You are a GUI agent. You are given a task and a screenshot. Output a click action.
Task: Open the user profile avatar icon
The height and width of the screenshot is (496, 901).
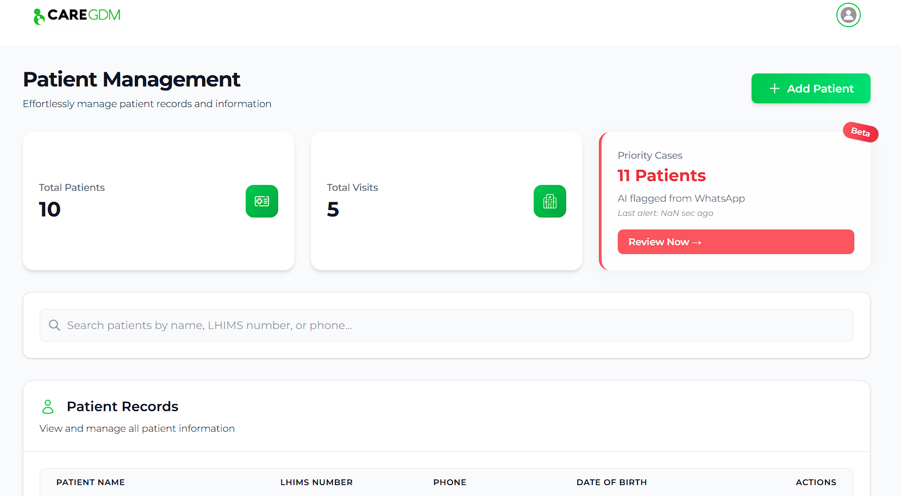coord(848,15)
